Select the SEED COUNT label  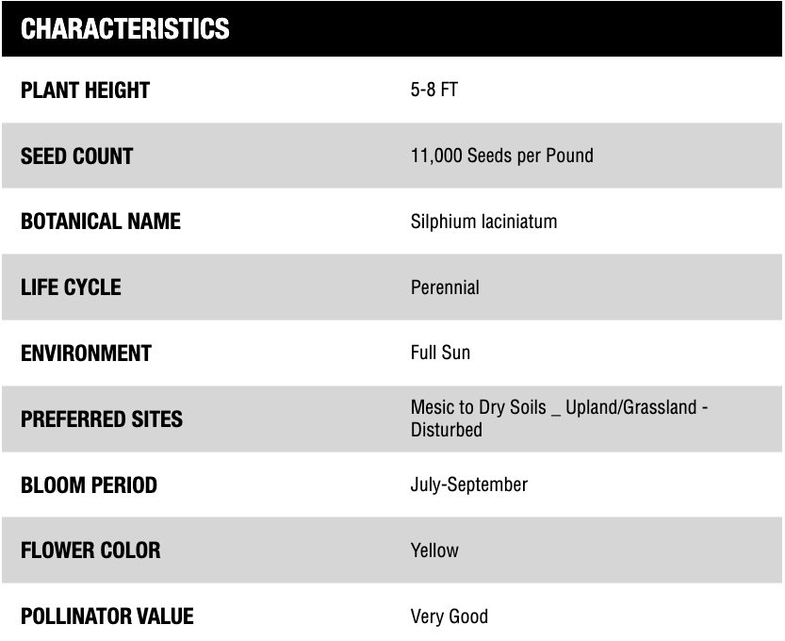tap(76, 156)
